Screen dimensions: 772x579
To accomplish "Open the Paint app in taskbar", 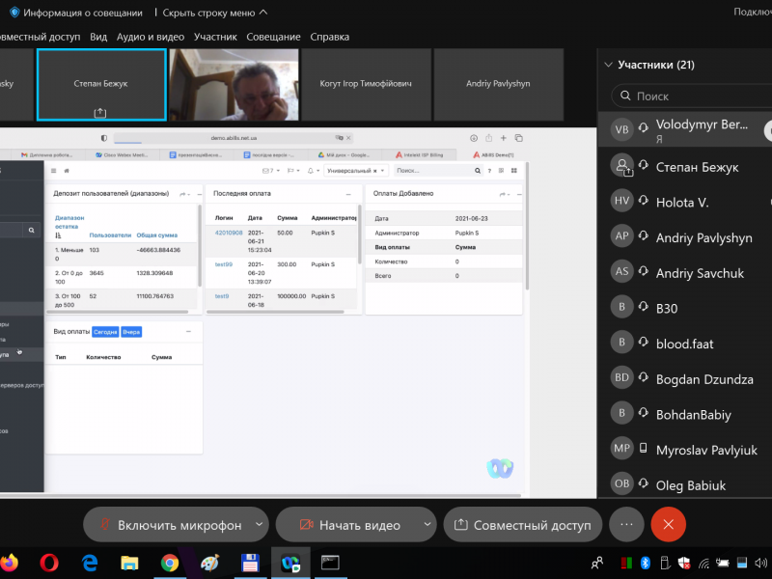I will point(209,562).
